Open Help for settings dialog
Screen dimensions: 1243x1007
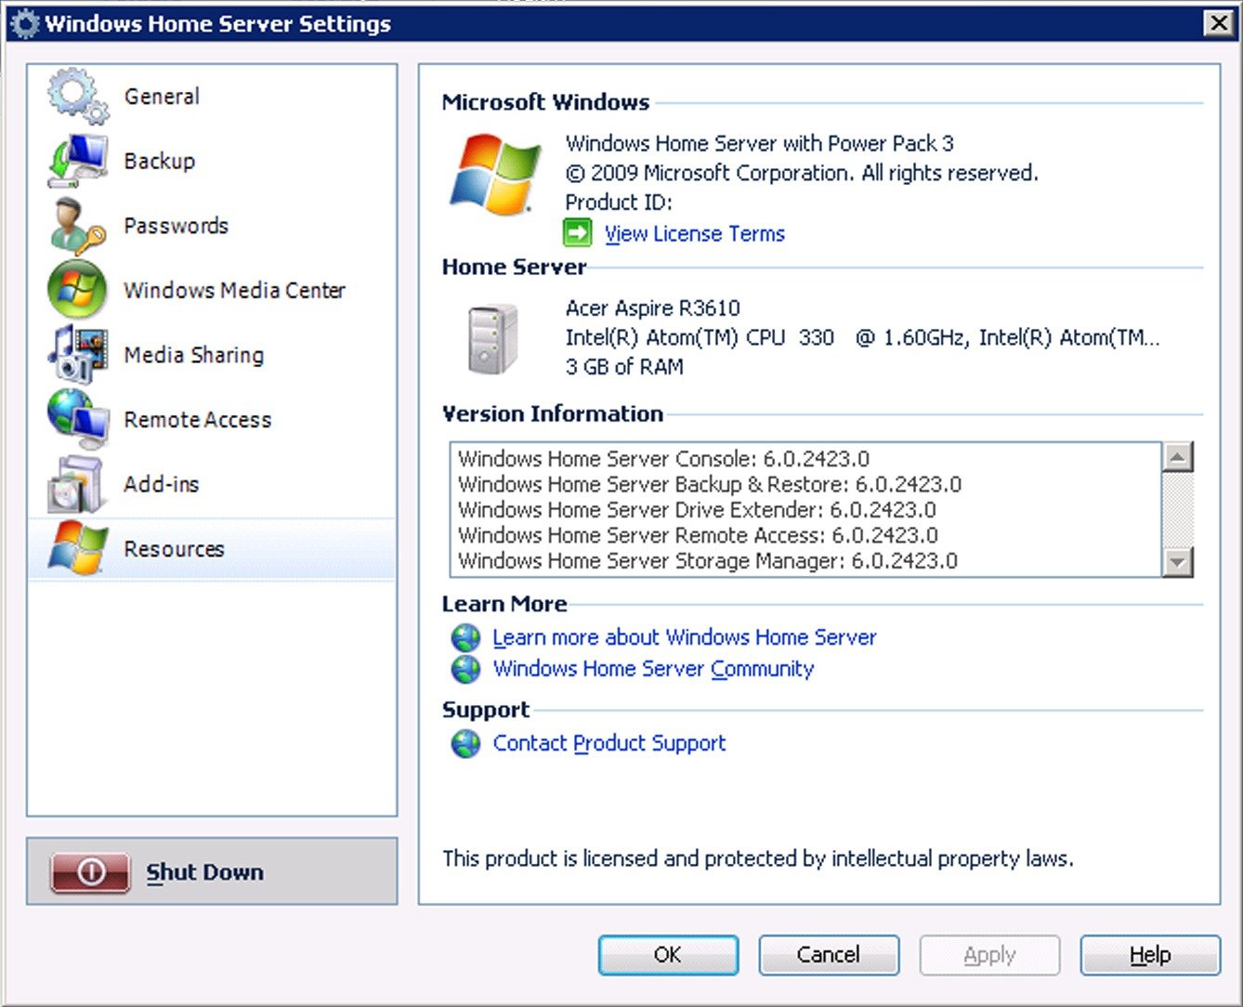[x=1149, y=955]
